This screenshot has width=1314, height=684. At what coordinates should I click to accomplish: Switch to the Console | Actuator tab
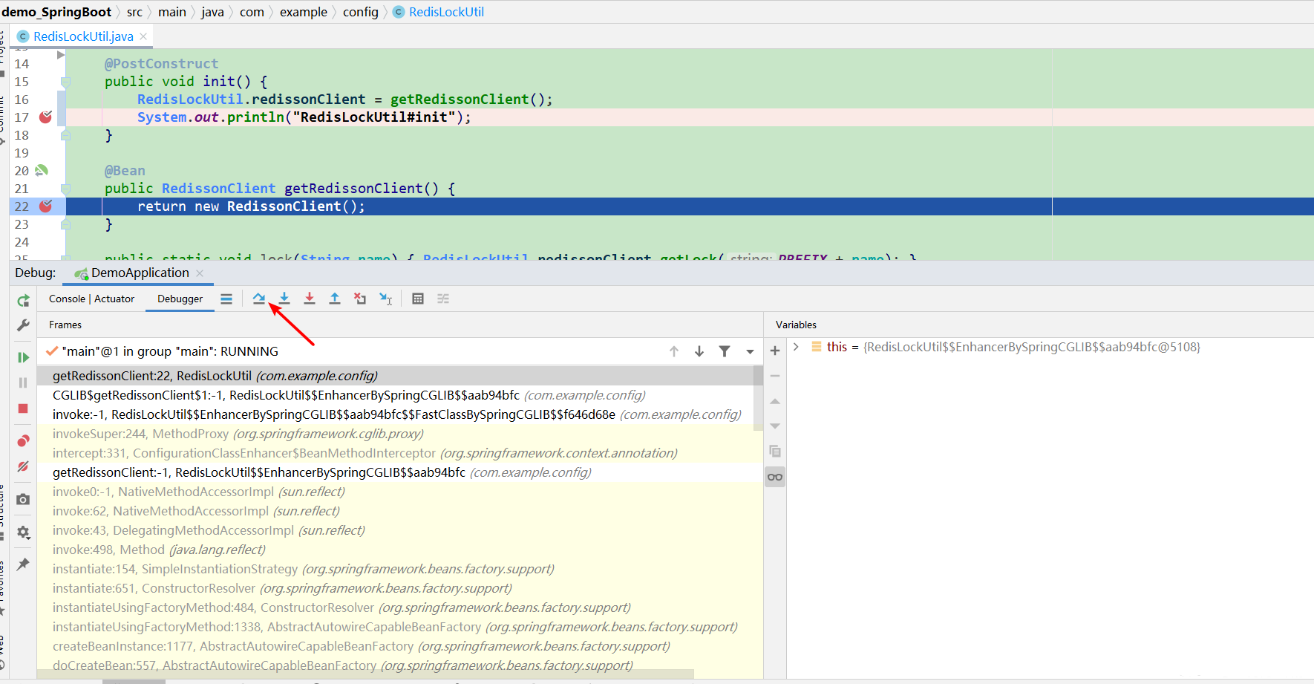(x=92, y=299)
